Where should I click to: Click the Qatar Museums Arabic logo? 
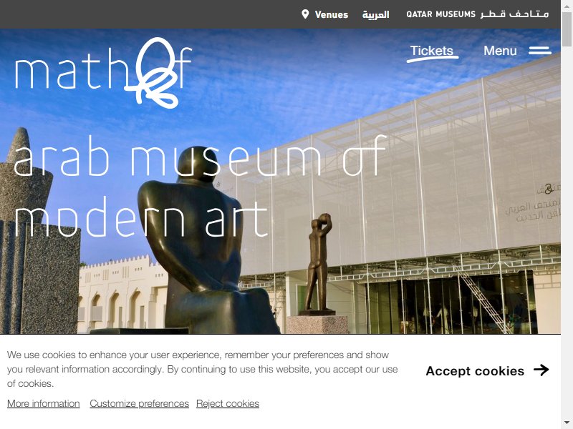[x=515, y=14]
